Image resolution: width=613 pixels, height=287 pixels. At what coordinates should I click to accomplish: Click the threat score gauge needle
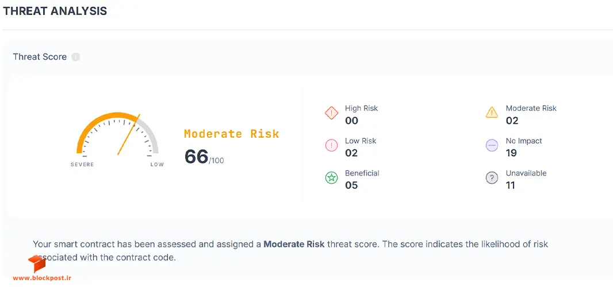[129, 134]
